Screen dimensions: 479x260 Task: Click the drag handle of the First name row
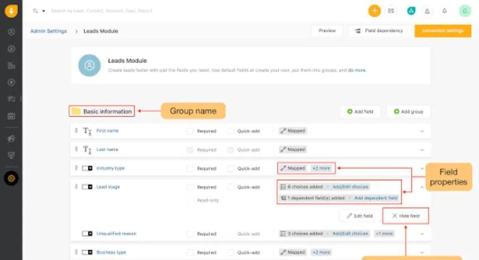(x=76, y=131)
